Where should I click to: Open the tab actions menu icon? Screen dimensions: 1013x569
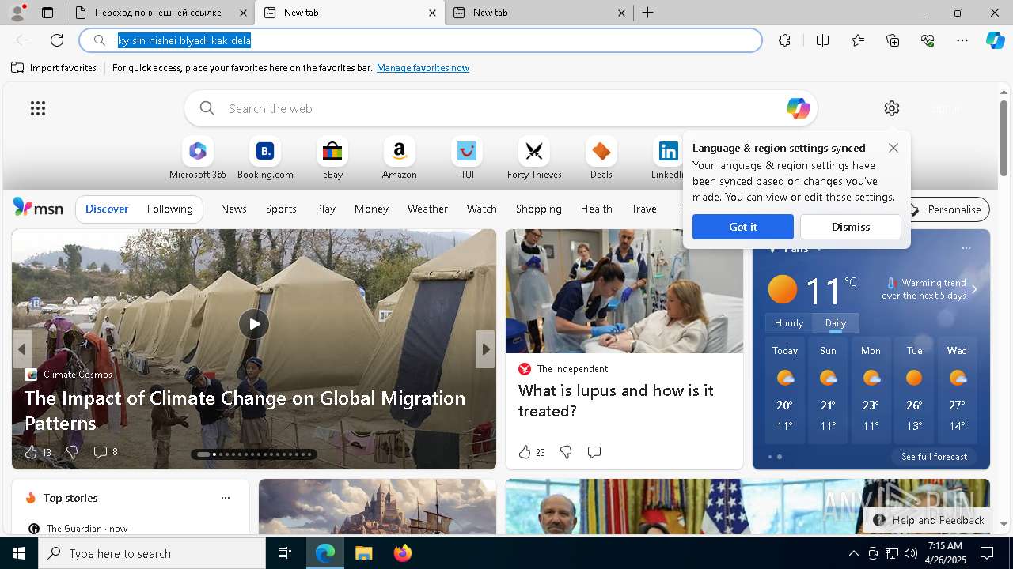(47, 13)
